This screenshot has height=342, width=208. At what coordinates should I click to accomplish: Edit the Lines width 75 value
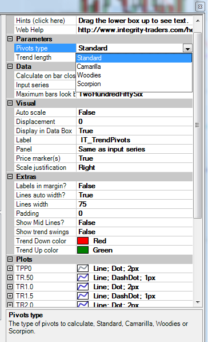tap(135, 204)
